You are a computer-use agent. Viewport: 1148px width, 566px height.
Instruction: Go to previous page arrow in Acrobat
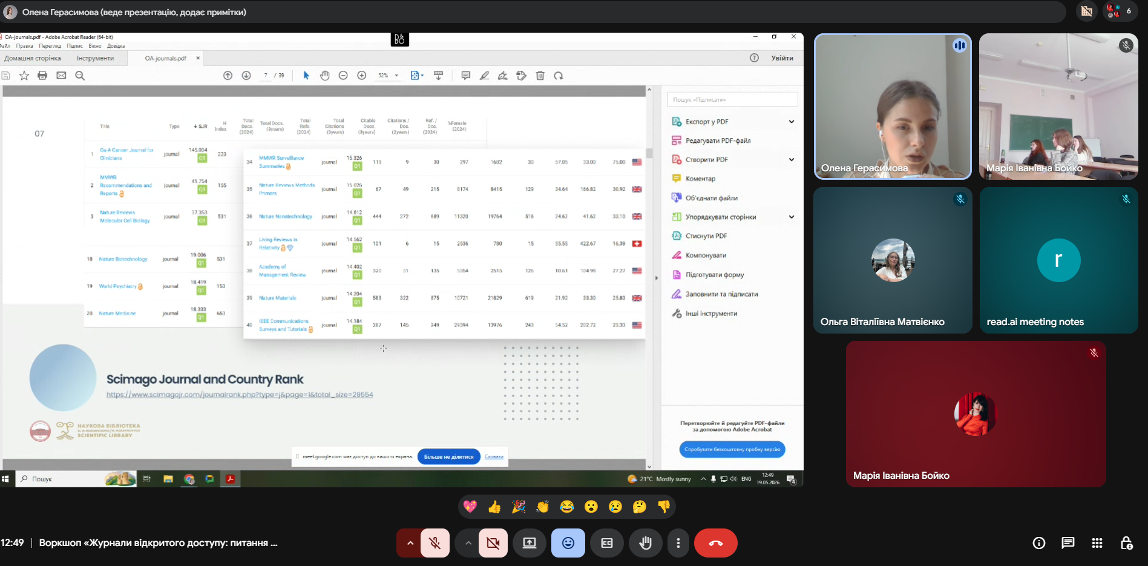(228, 76)
